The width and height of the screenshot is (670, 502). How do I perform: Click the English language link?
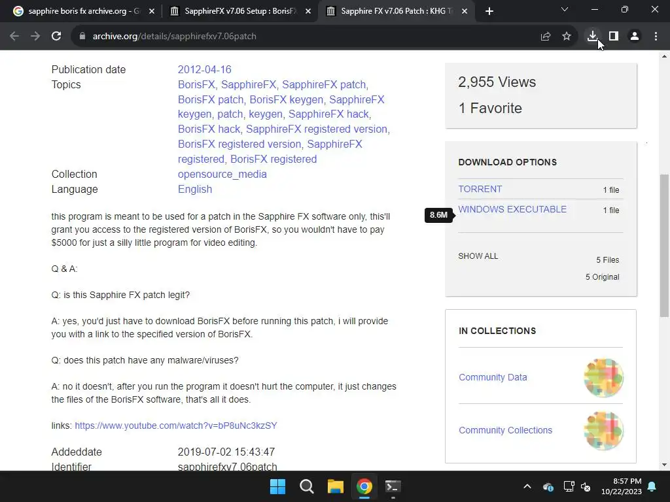(x=195, y=189)
